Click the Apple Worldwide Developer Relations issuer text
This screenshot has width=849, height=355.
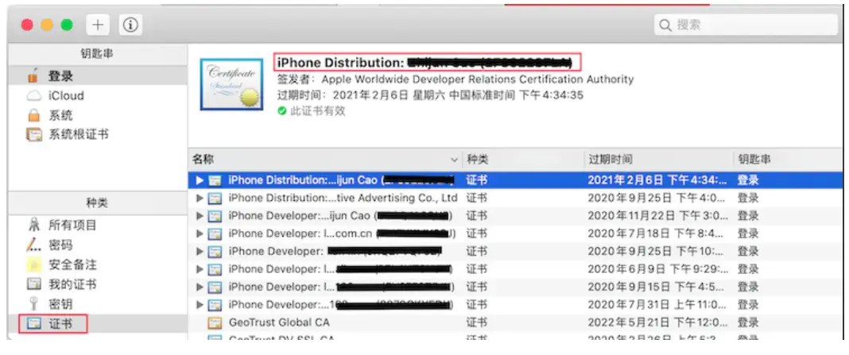(x=477, y=79)
